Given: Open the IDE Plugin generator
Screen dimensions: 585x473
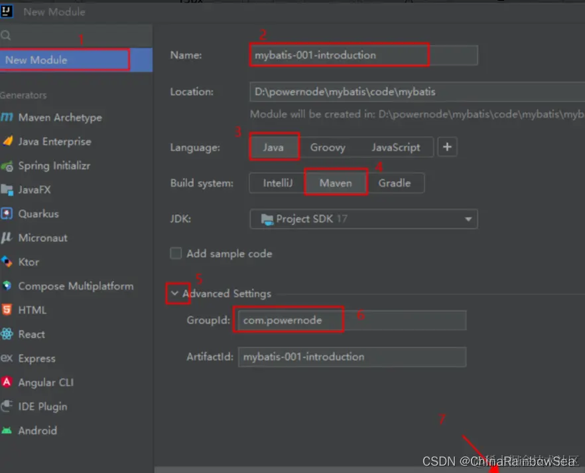Looking at the screenshot, I should [76, 406].
